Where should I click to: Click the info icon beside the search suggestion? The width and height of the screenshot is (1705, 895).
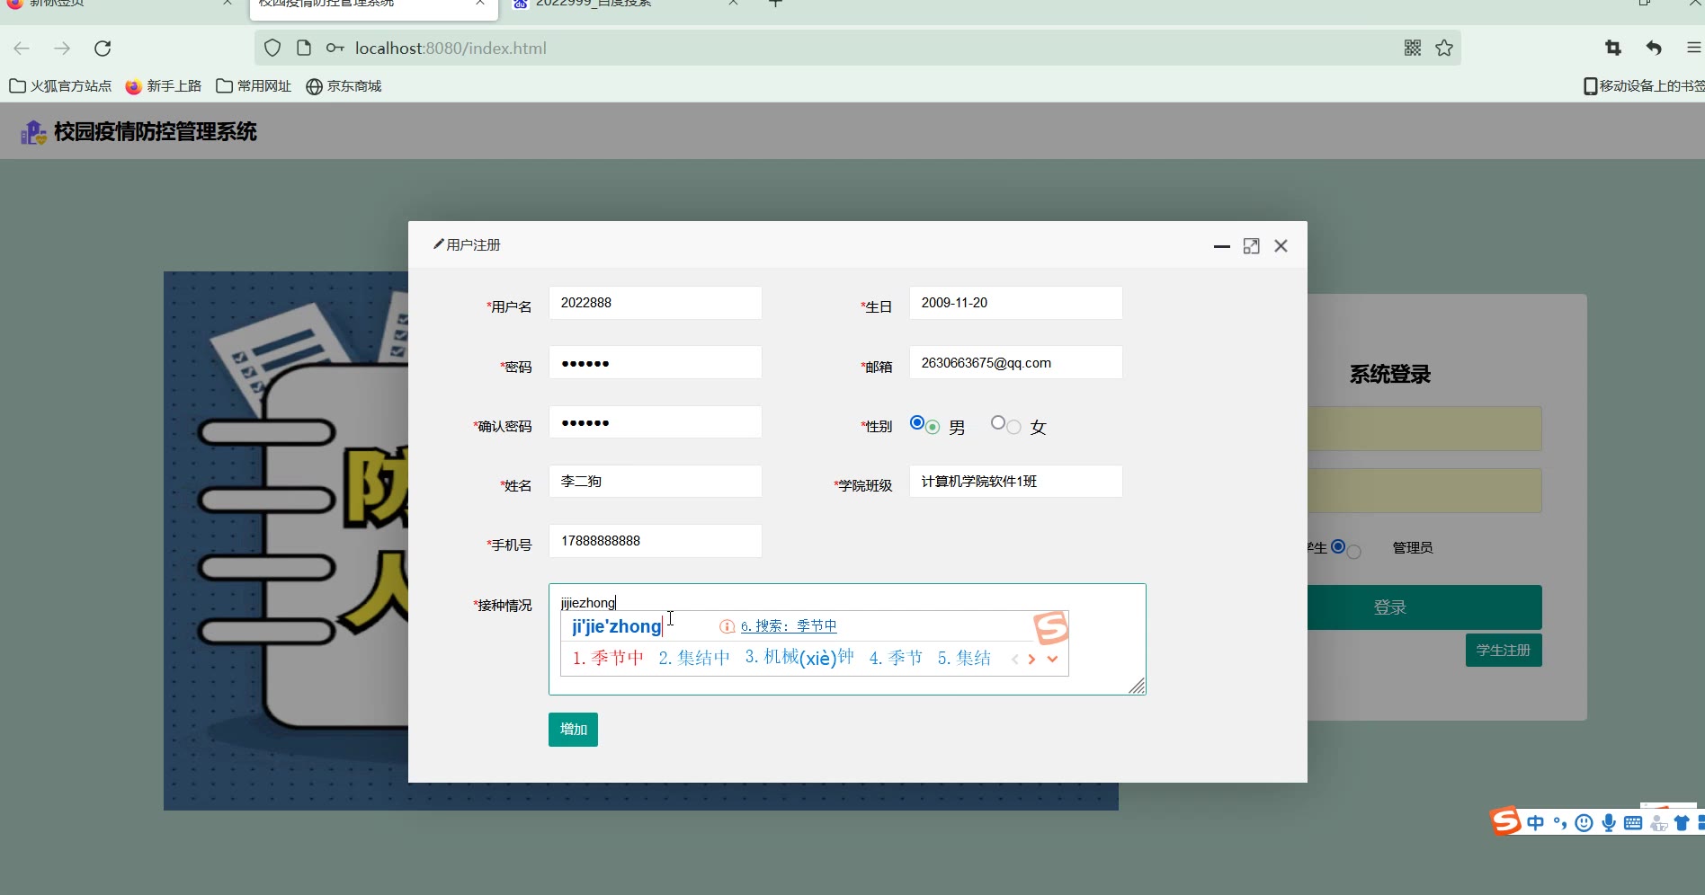728,626
